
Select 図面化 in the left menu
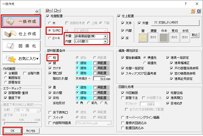[x=21, y=46]
